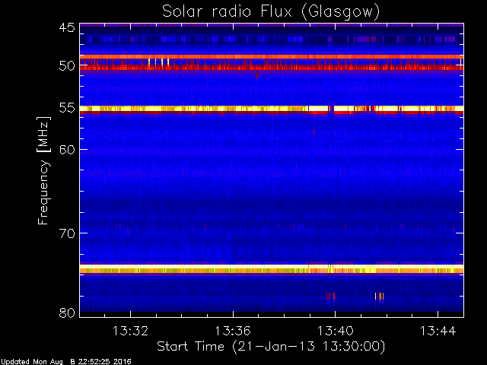Click the '50' frequency axis label

[67, 66]
